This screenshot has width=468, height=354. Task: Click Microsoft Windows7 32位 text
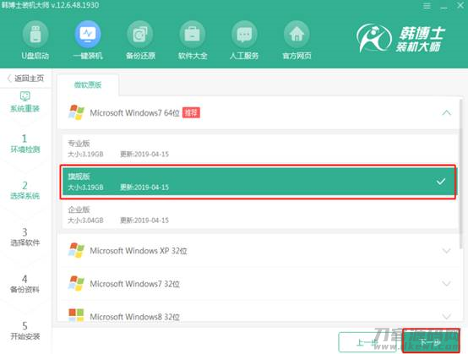click(134, 284)
